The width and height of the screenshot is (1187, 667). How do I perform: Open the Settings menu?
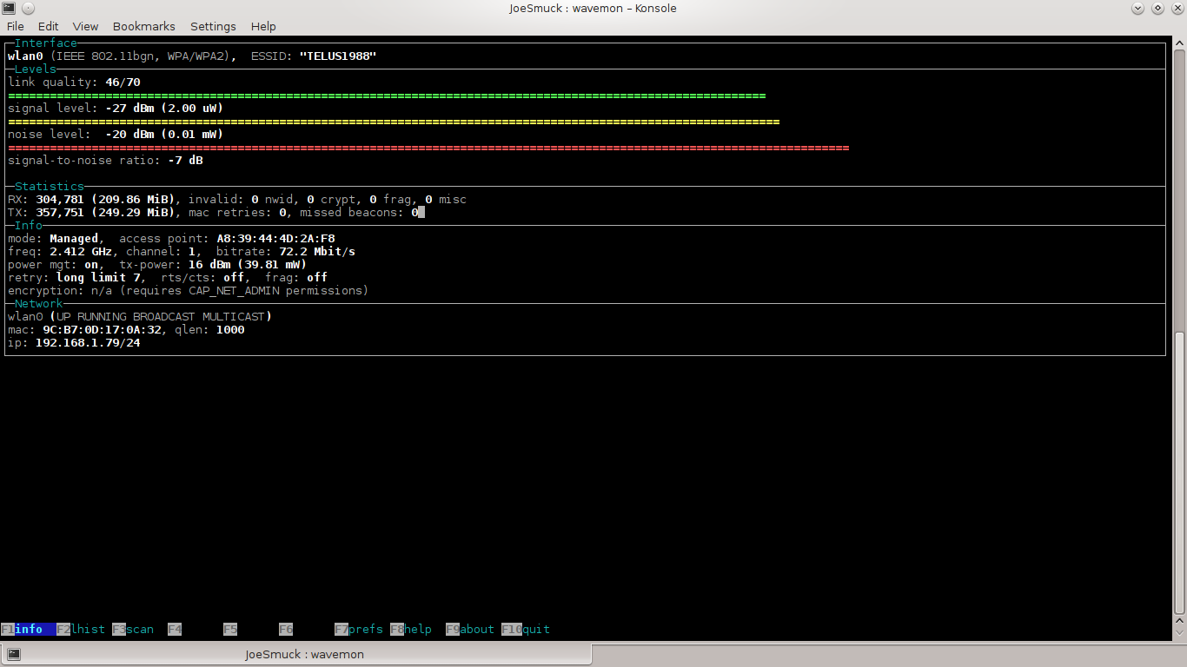point(213,26)
